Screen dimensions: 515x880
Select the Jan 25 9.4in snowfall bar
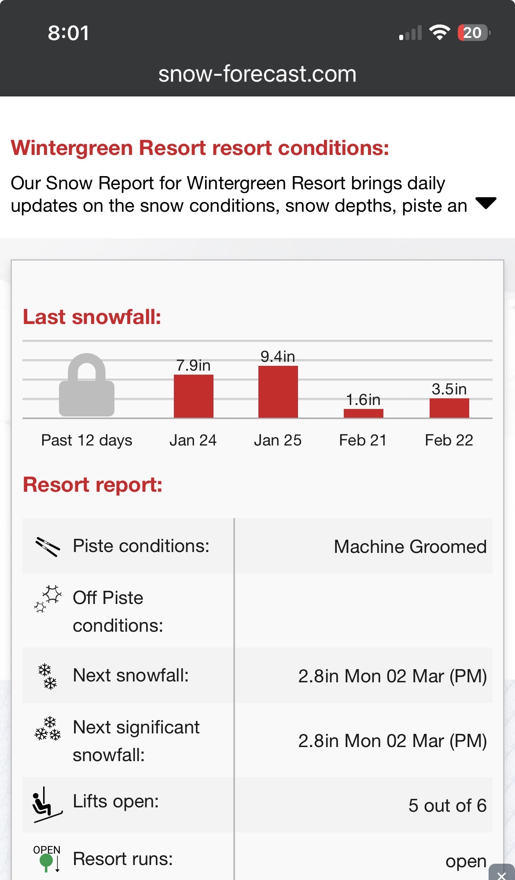(278, 391)
